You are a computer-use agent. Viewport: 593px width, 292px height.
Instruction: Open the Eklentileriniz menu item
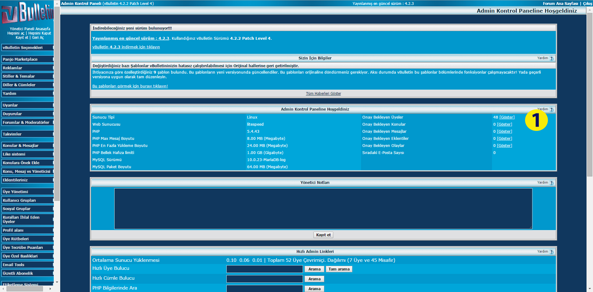coord(27,180)
